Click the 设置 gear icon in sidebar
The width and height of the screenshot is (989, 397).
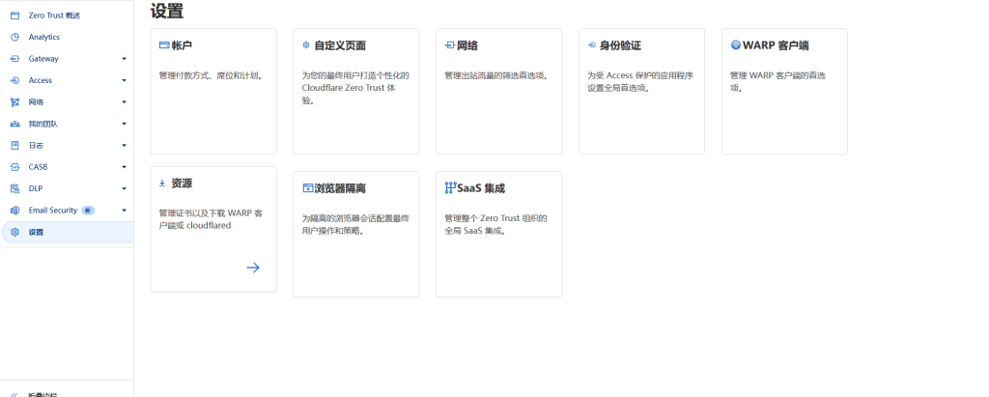click(x=15, y=232)
